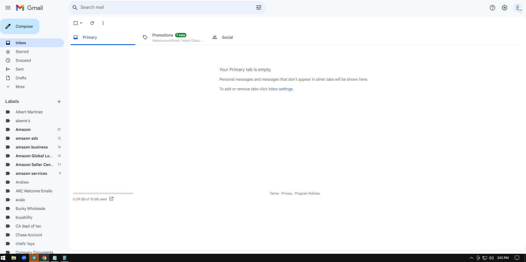
Task: Toggle the select all checkbox
Action: (76, 23)
